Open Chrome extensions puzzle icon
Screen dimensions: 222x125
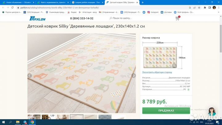(x=205, y=7)
